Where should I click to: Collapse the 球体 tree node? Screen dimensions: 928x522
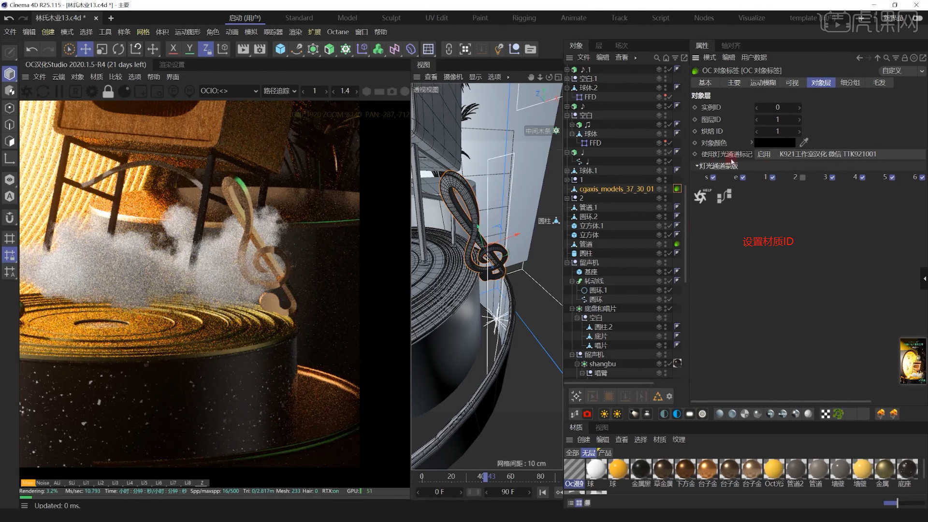point(572,134)
